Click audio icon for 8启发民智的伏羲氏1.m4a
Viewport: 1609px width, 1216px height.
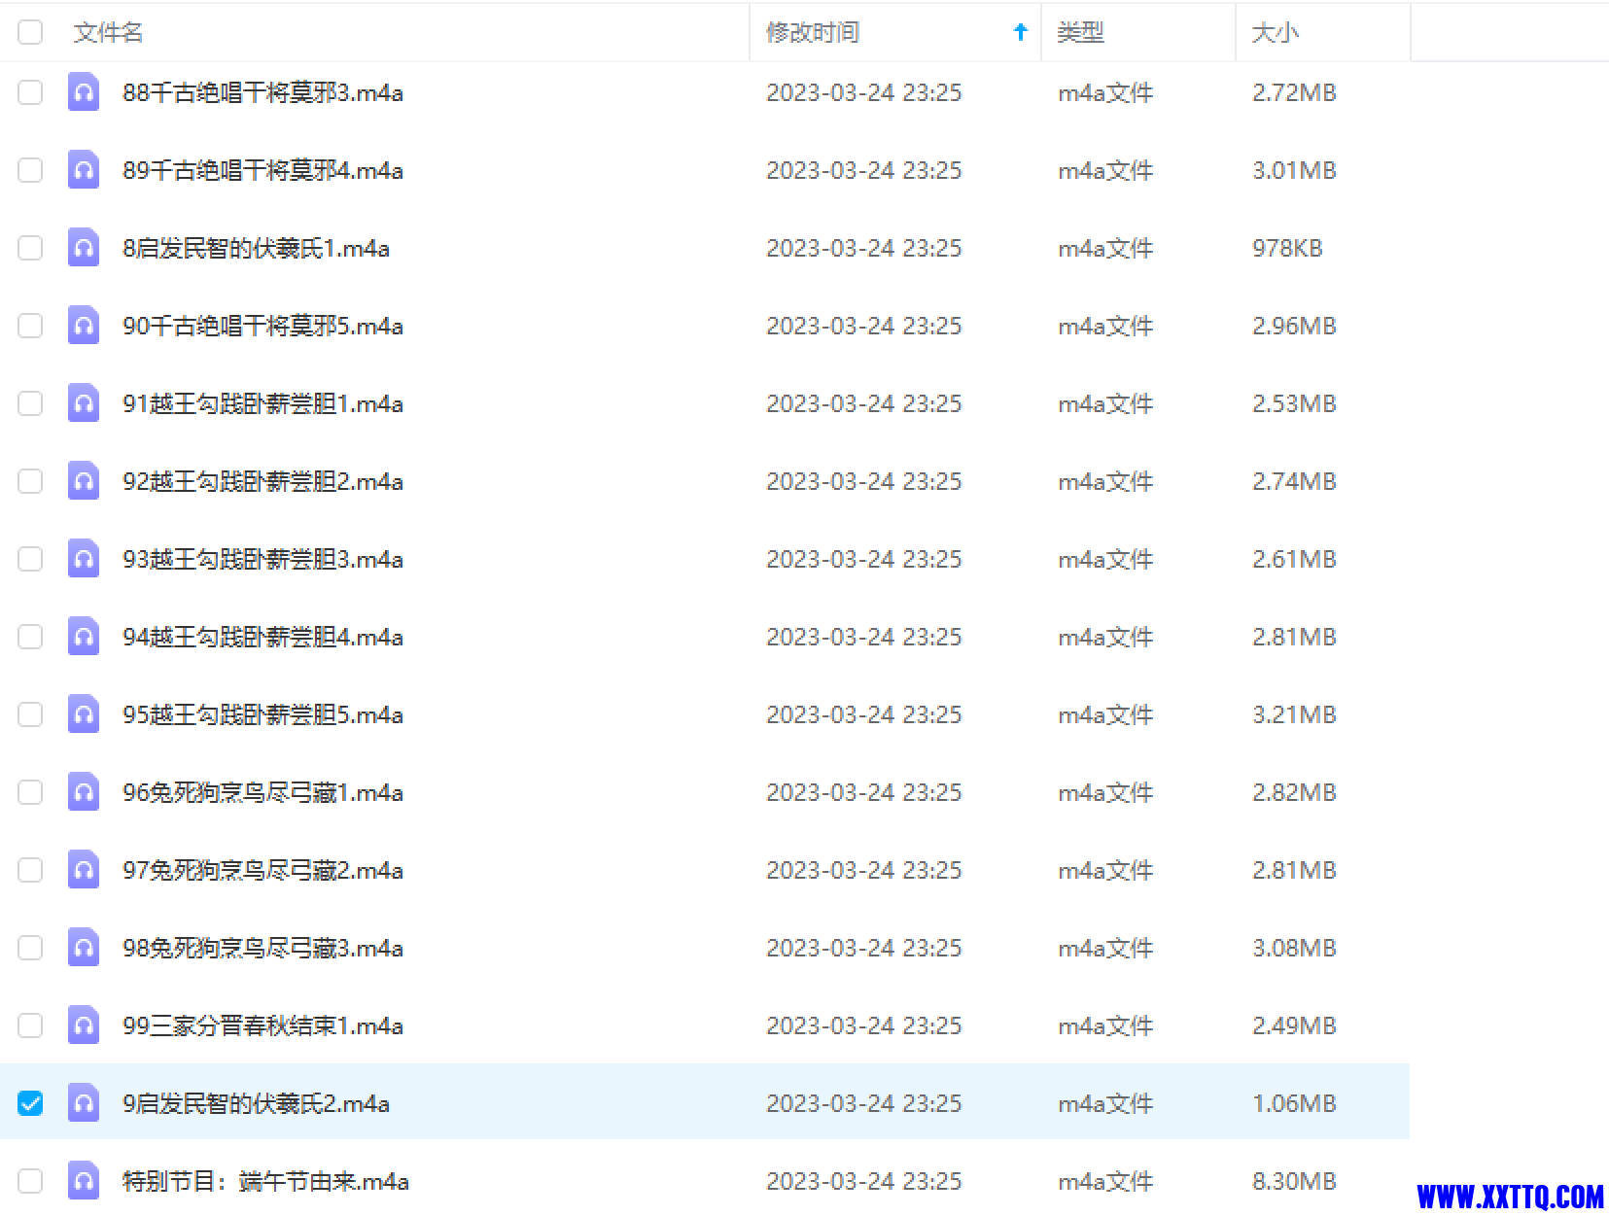[84, 248]
